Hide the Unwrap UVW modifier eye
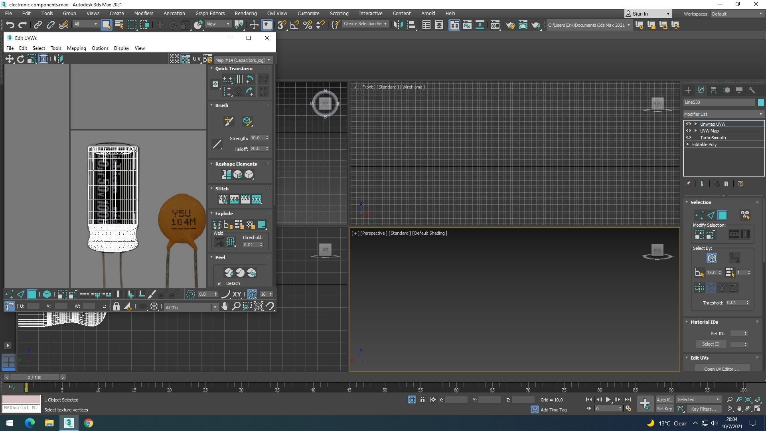Screen dimensions: 766x431 [688, 124]
